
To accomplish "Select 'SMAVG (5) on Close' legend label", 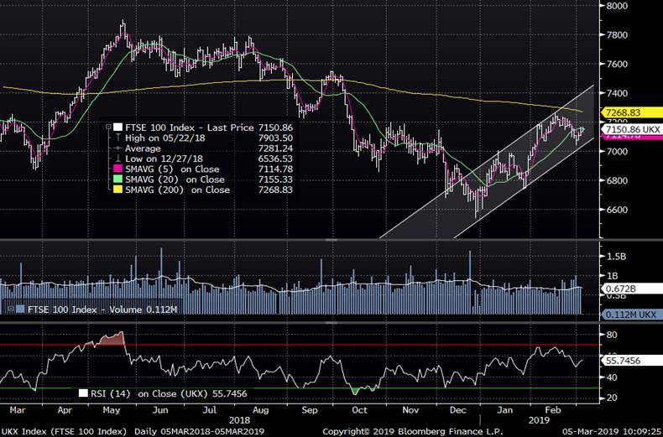I will [172, 169].
